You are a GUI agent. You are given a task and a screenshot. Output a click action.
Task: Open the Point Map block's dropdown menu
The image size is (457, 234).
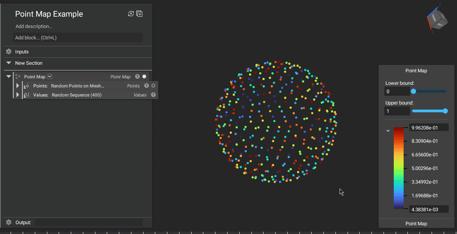(50, 76)
